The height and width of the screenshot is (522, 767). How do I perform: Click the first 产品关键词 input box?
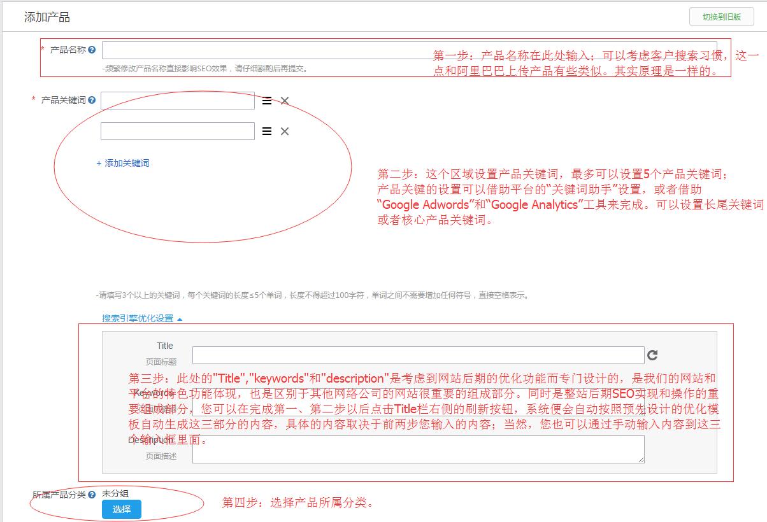178,101
